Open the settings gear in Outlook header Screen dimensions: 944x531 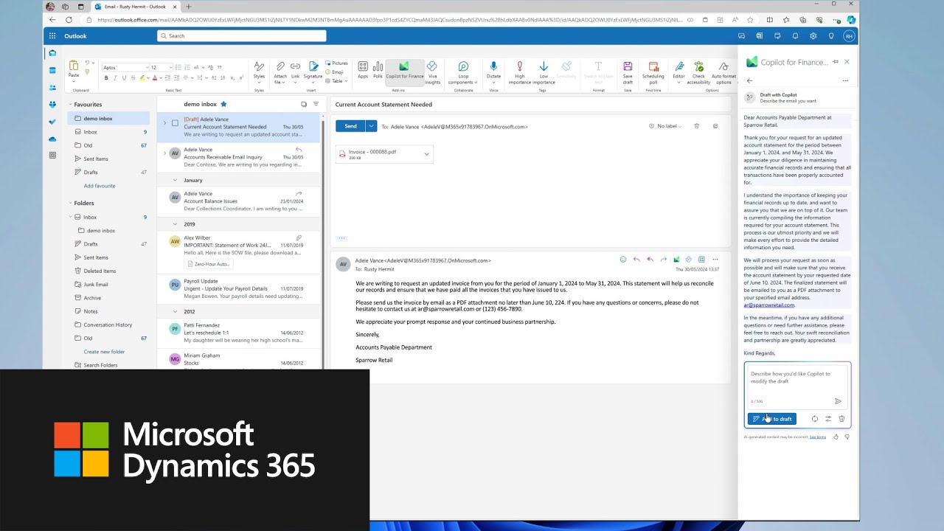click(x=813, y=35)
